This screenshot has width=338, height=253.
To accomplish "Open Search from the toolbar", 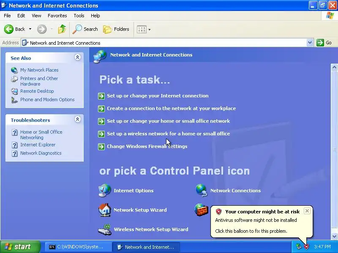I will (x=85, y=29).
